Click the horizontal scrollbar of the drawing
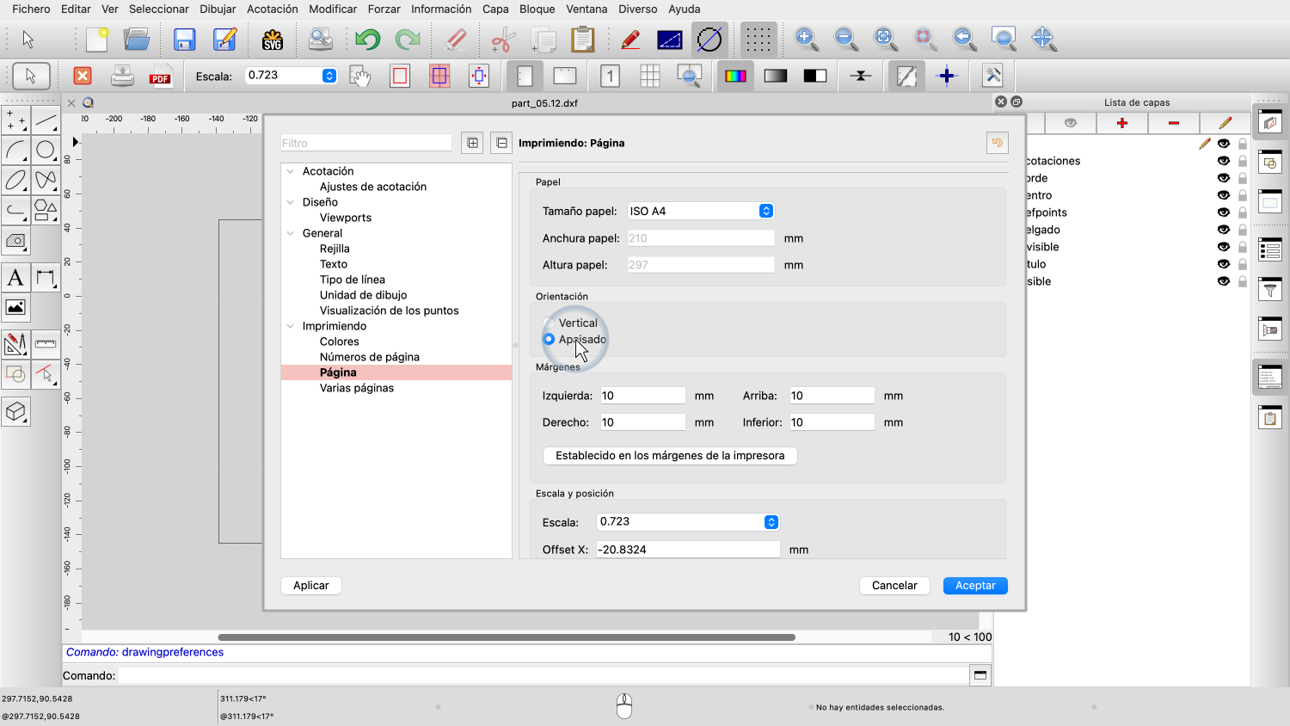Screen dimensions: 1290x726 (506, 637)
